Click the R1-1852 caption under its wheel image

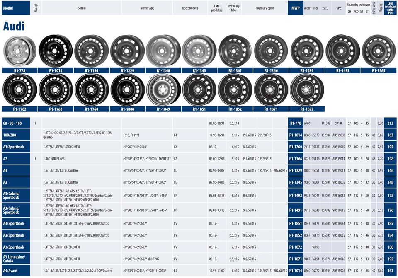pyautogui.click(x=235, y=109)
